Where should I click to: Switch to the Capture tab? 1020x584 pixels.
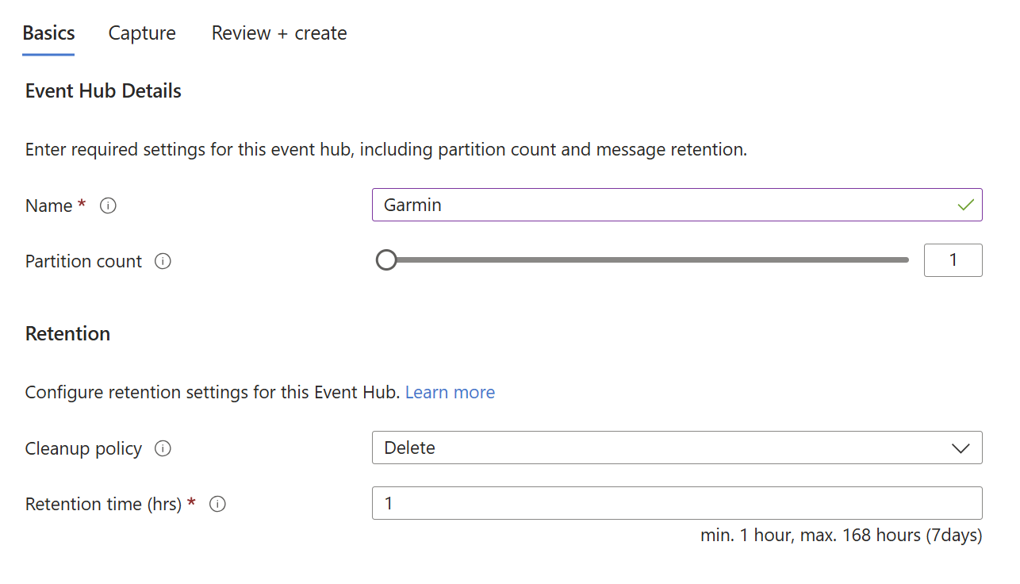coord(142,33)
